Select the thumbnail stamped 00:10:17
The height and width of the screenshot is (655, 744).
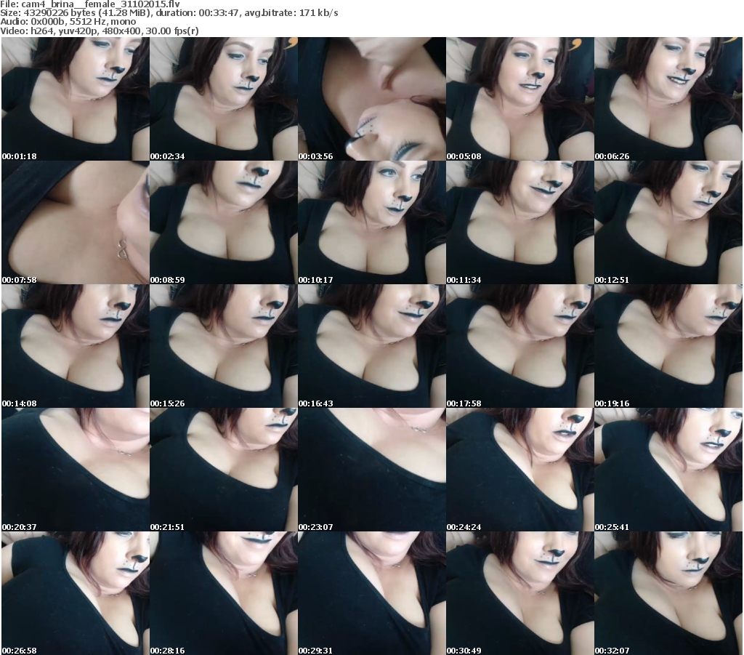[x=371, y=222]
